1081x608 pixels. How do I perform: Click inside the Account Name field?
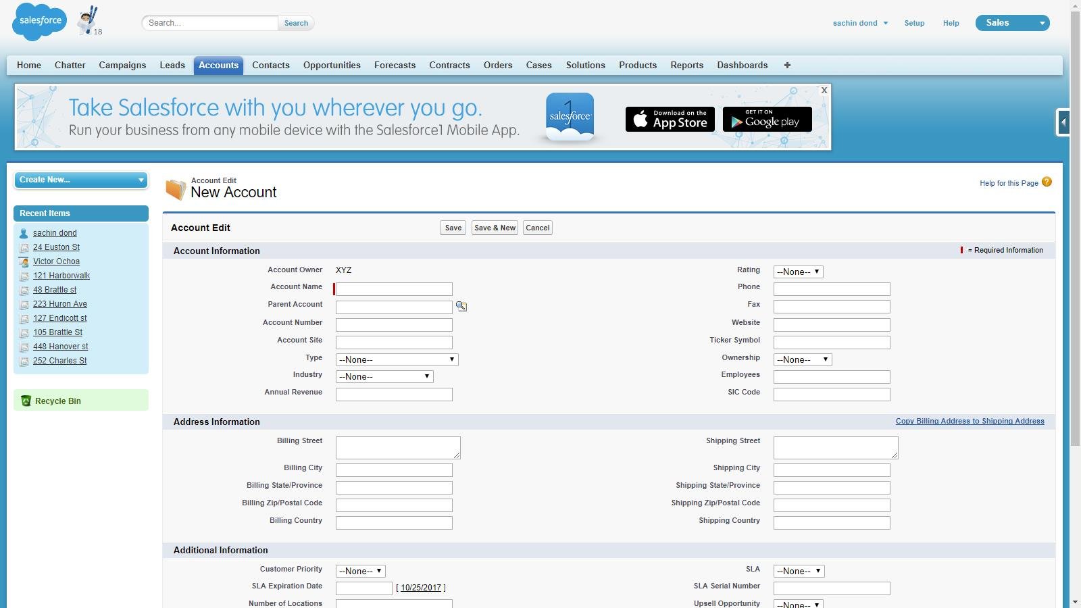(393, 288)
